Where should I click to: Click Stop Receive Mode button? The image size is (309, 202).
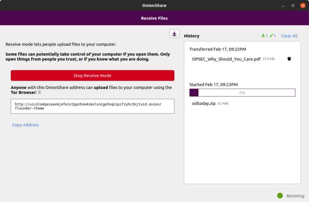[x=92, y=75]
